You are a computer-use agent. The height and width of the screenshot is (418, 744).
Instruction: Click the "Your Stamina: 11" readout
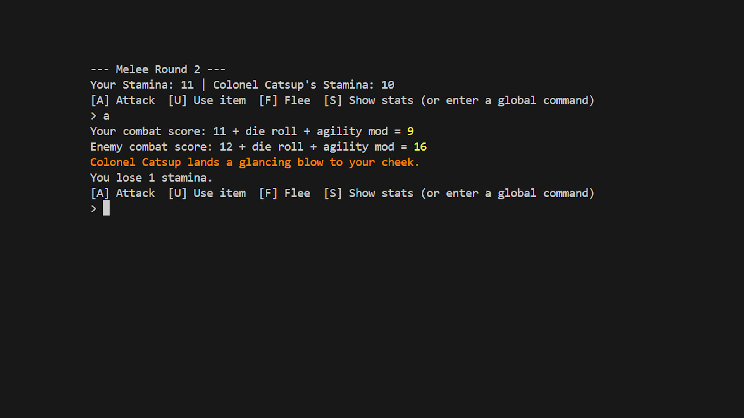tap(142, 85)
